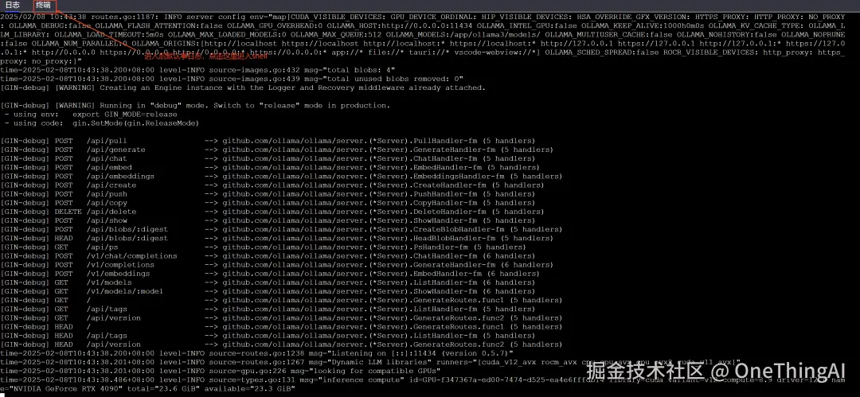Select the GET / GenerateRoutes.func1 line
The height and width of the screenshot is (397, 860).
point(281,300)
